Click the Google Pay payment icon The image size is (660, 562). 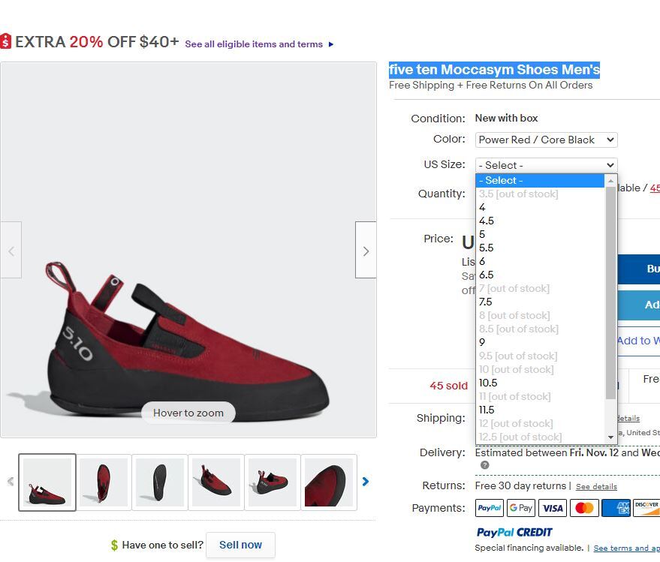pos(521,508)
